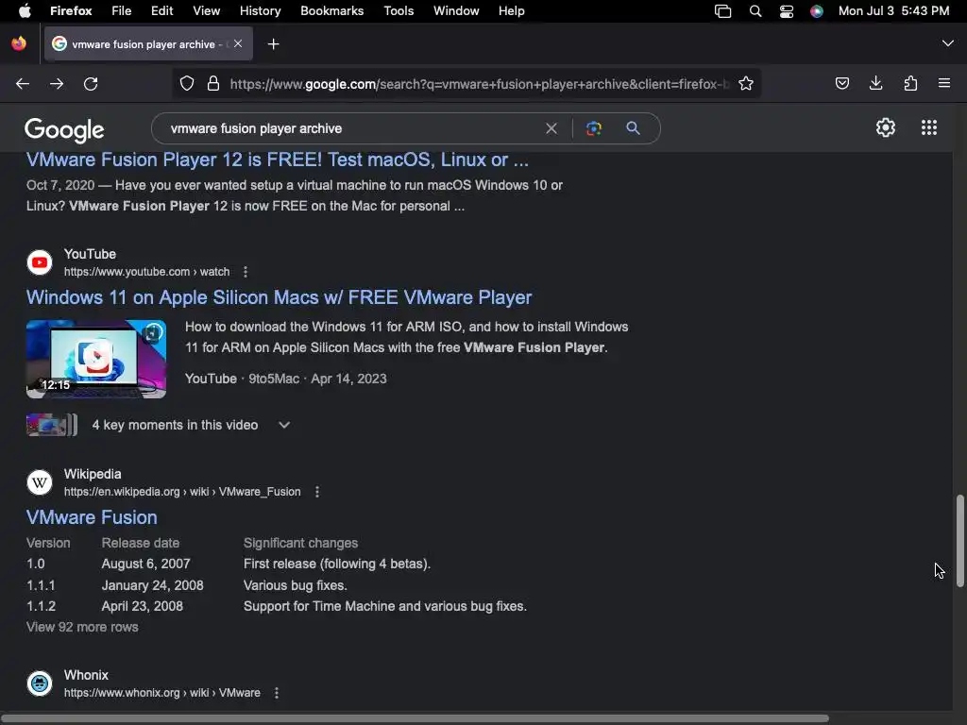Viewport: 967px width, 725px height.
Task: Click the Firefox address bar URL
Action: (479, 84)
